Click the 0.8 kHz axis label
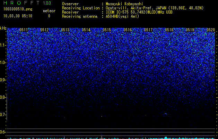 3,97
